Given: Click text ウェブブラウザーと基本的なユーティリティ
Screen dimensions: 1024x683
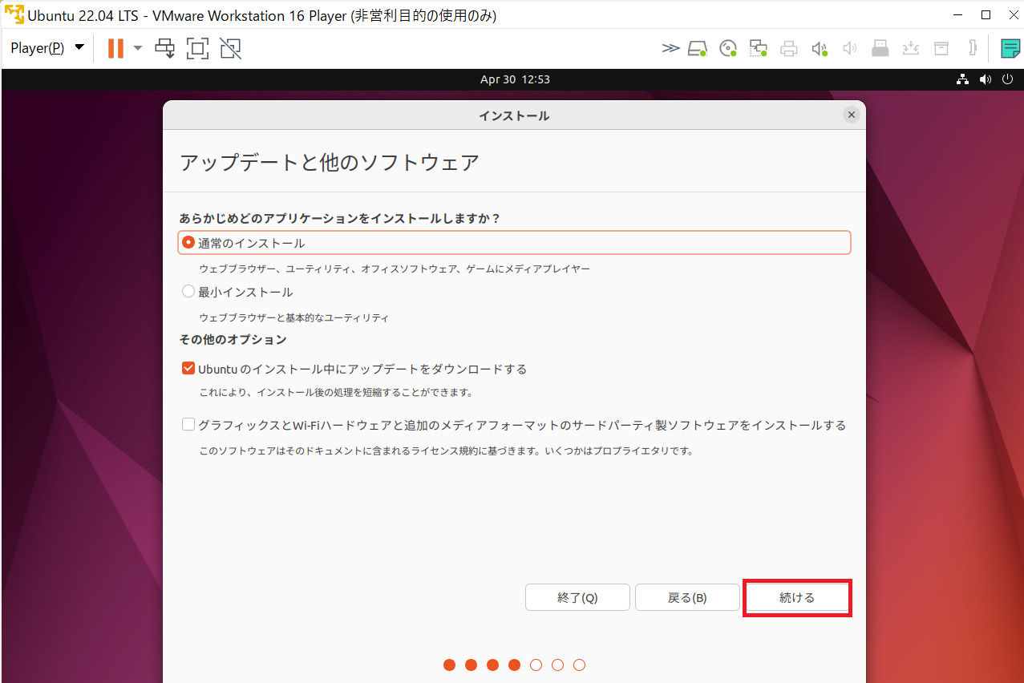Looking at the screenshot, I should pyautogui.click(x=293, y=317).
